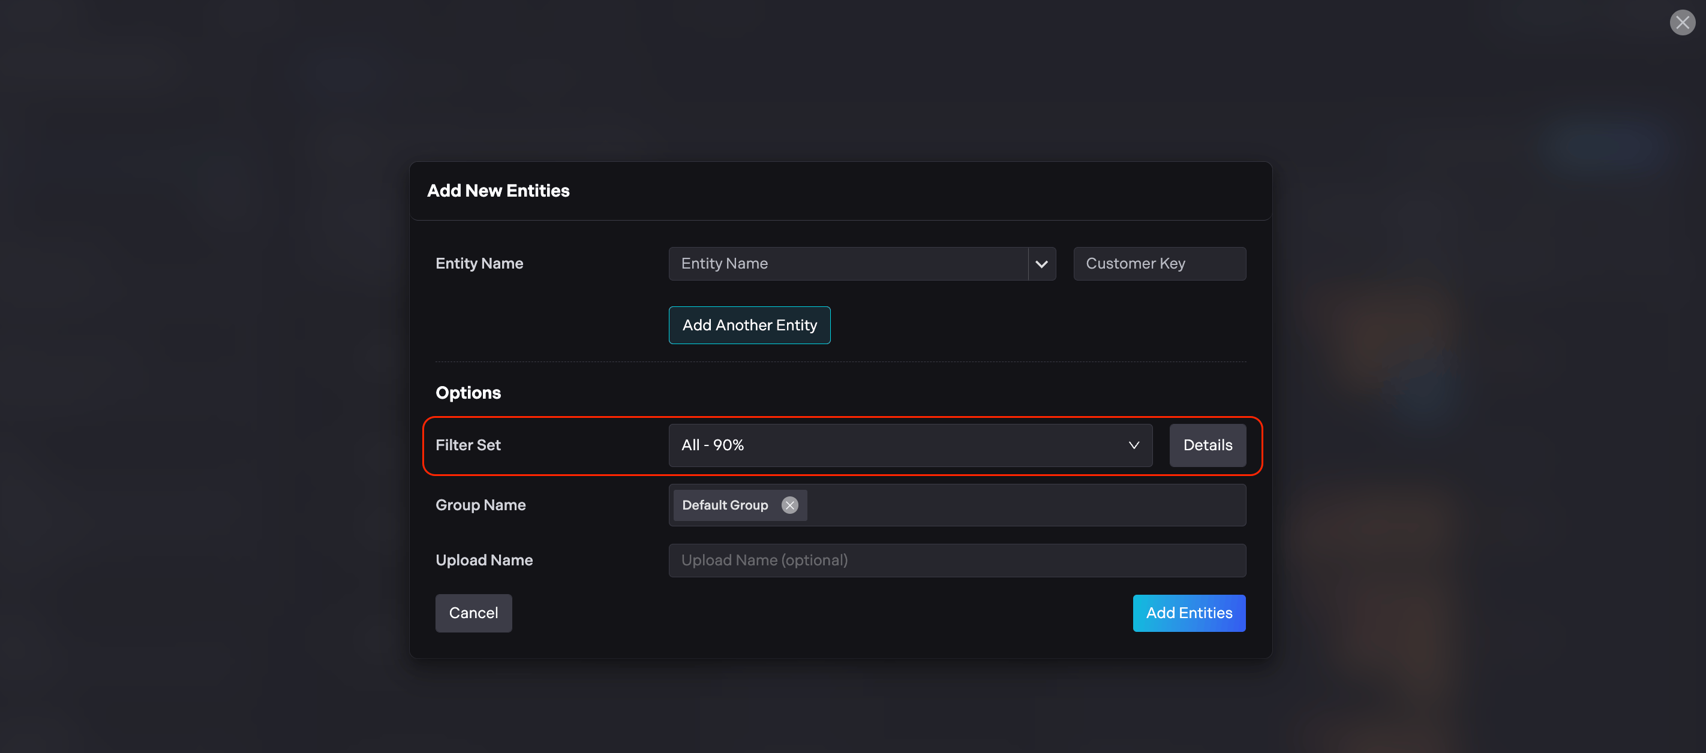Image resolution: width=1706 pixels, height=753 pixels.
Task: Expand the Entity Name dropdown arrow
Action: pos(1041,264)
